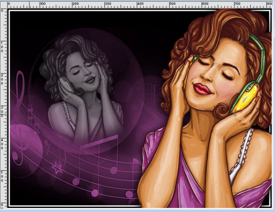The image size is (275, 212).
Task: Click the ruler origin box at the rulers' corner
Action: pyautogui.click(x=4, y=5)
